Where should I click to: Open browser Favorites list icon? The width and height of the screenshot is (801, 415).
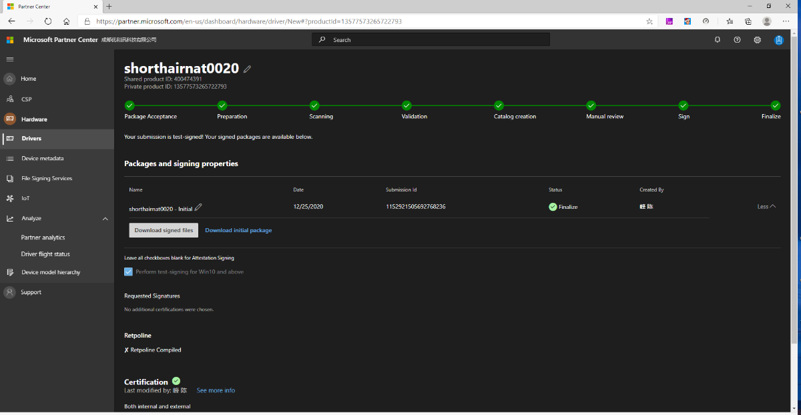tap(730, 21)
